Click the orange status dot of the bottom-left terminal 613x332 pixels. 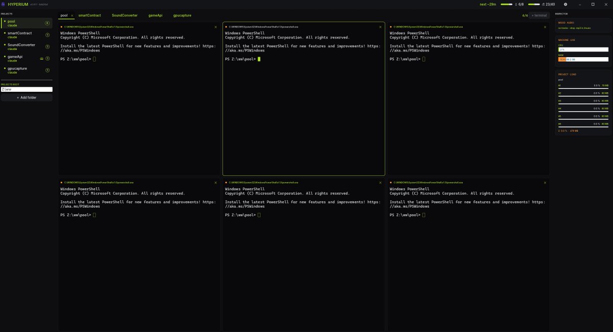(61, 182)
